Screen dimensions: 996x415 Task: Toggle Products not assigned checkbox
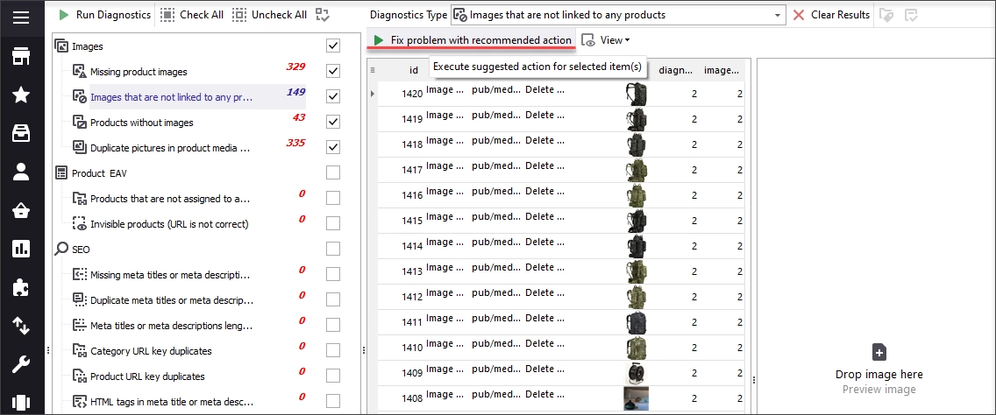pos(333,198)
